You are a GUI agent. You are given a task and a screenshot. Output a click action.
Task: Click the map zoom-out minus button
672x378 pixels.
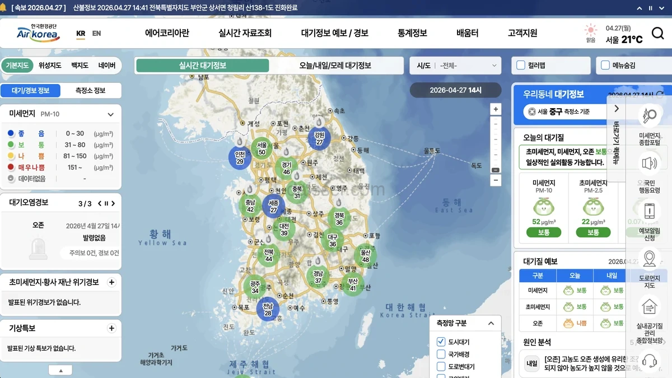pos(496,180)
